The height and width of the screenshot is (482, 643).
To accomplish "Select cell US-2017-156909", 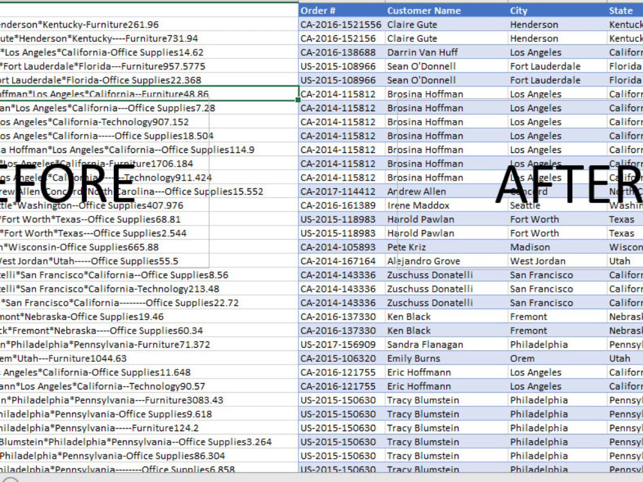I will tap(341, 344).
